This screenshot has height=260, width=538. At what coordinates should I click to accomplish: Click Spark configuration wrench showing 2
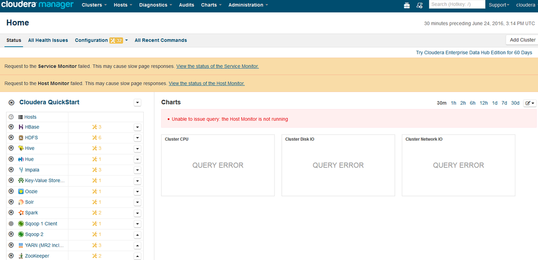(97, 212)
